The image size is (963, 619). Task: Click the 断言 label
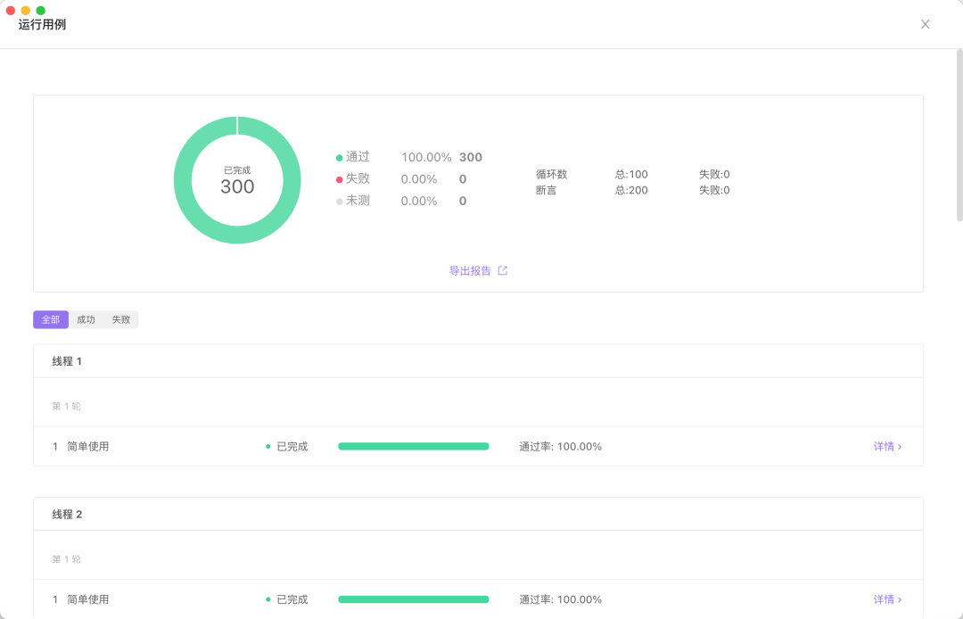click(546, 190)
